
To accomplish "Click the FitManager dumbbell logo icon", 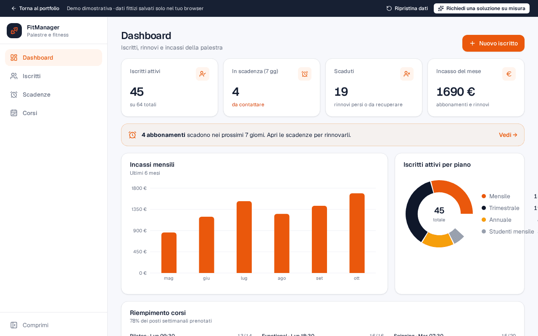I will coord(14,31).
